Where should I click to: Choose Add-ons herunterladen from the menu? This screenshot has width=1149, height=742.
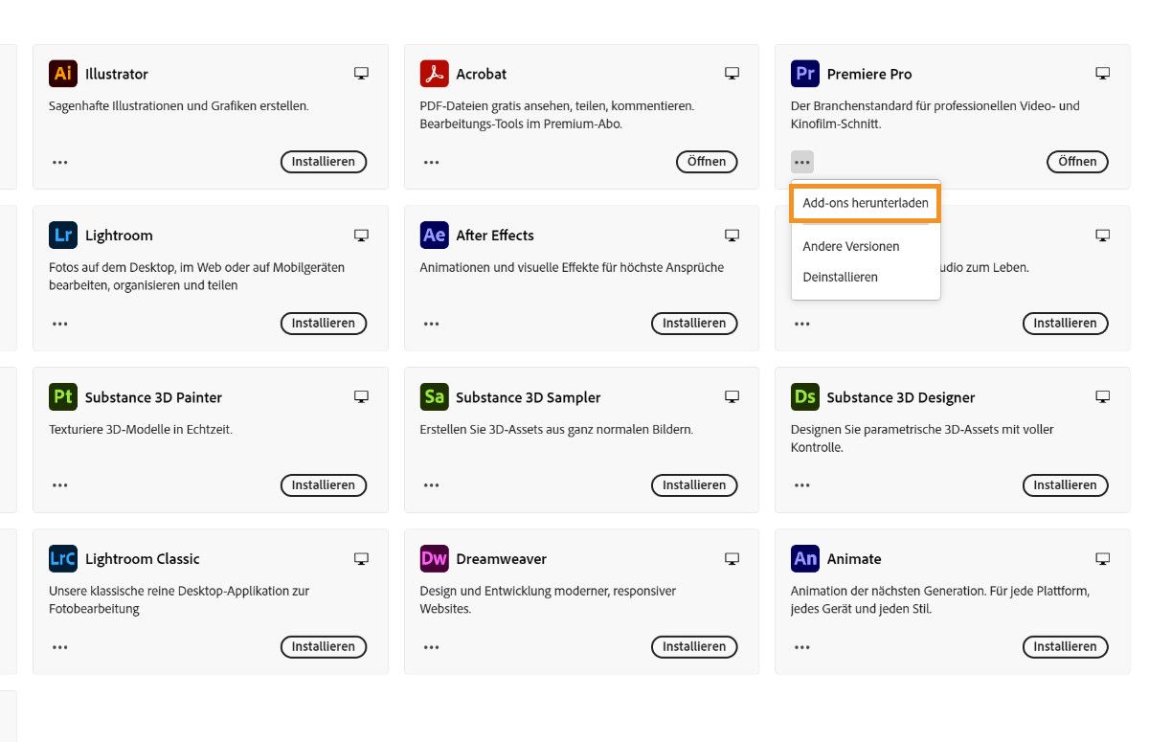(865, 203)
